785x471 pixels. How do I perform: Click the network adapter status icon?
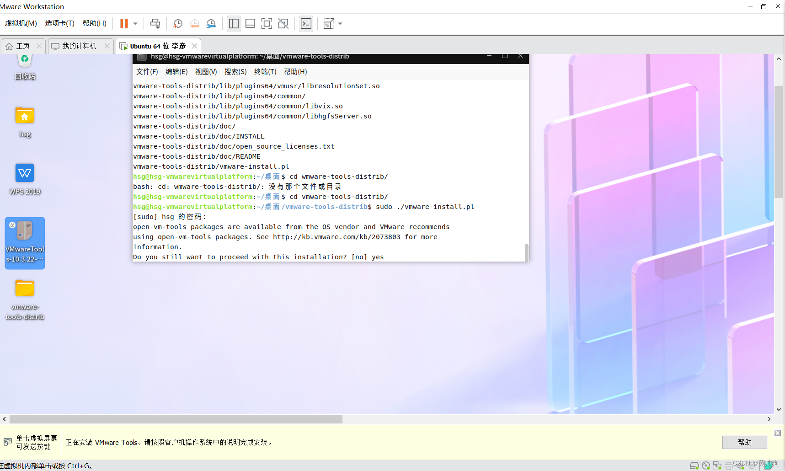pyautogui.click(x=717, y=466)
